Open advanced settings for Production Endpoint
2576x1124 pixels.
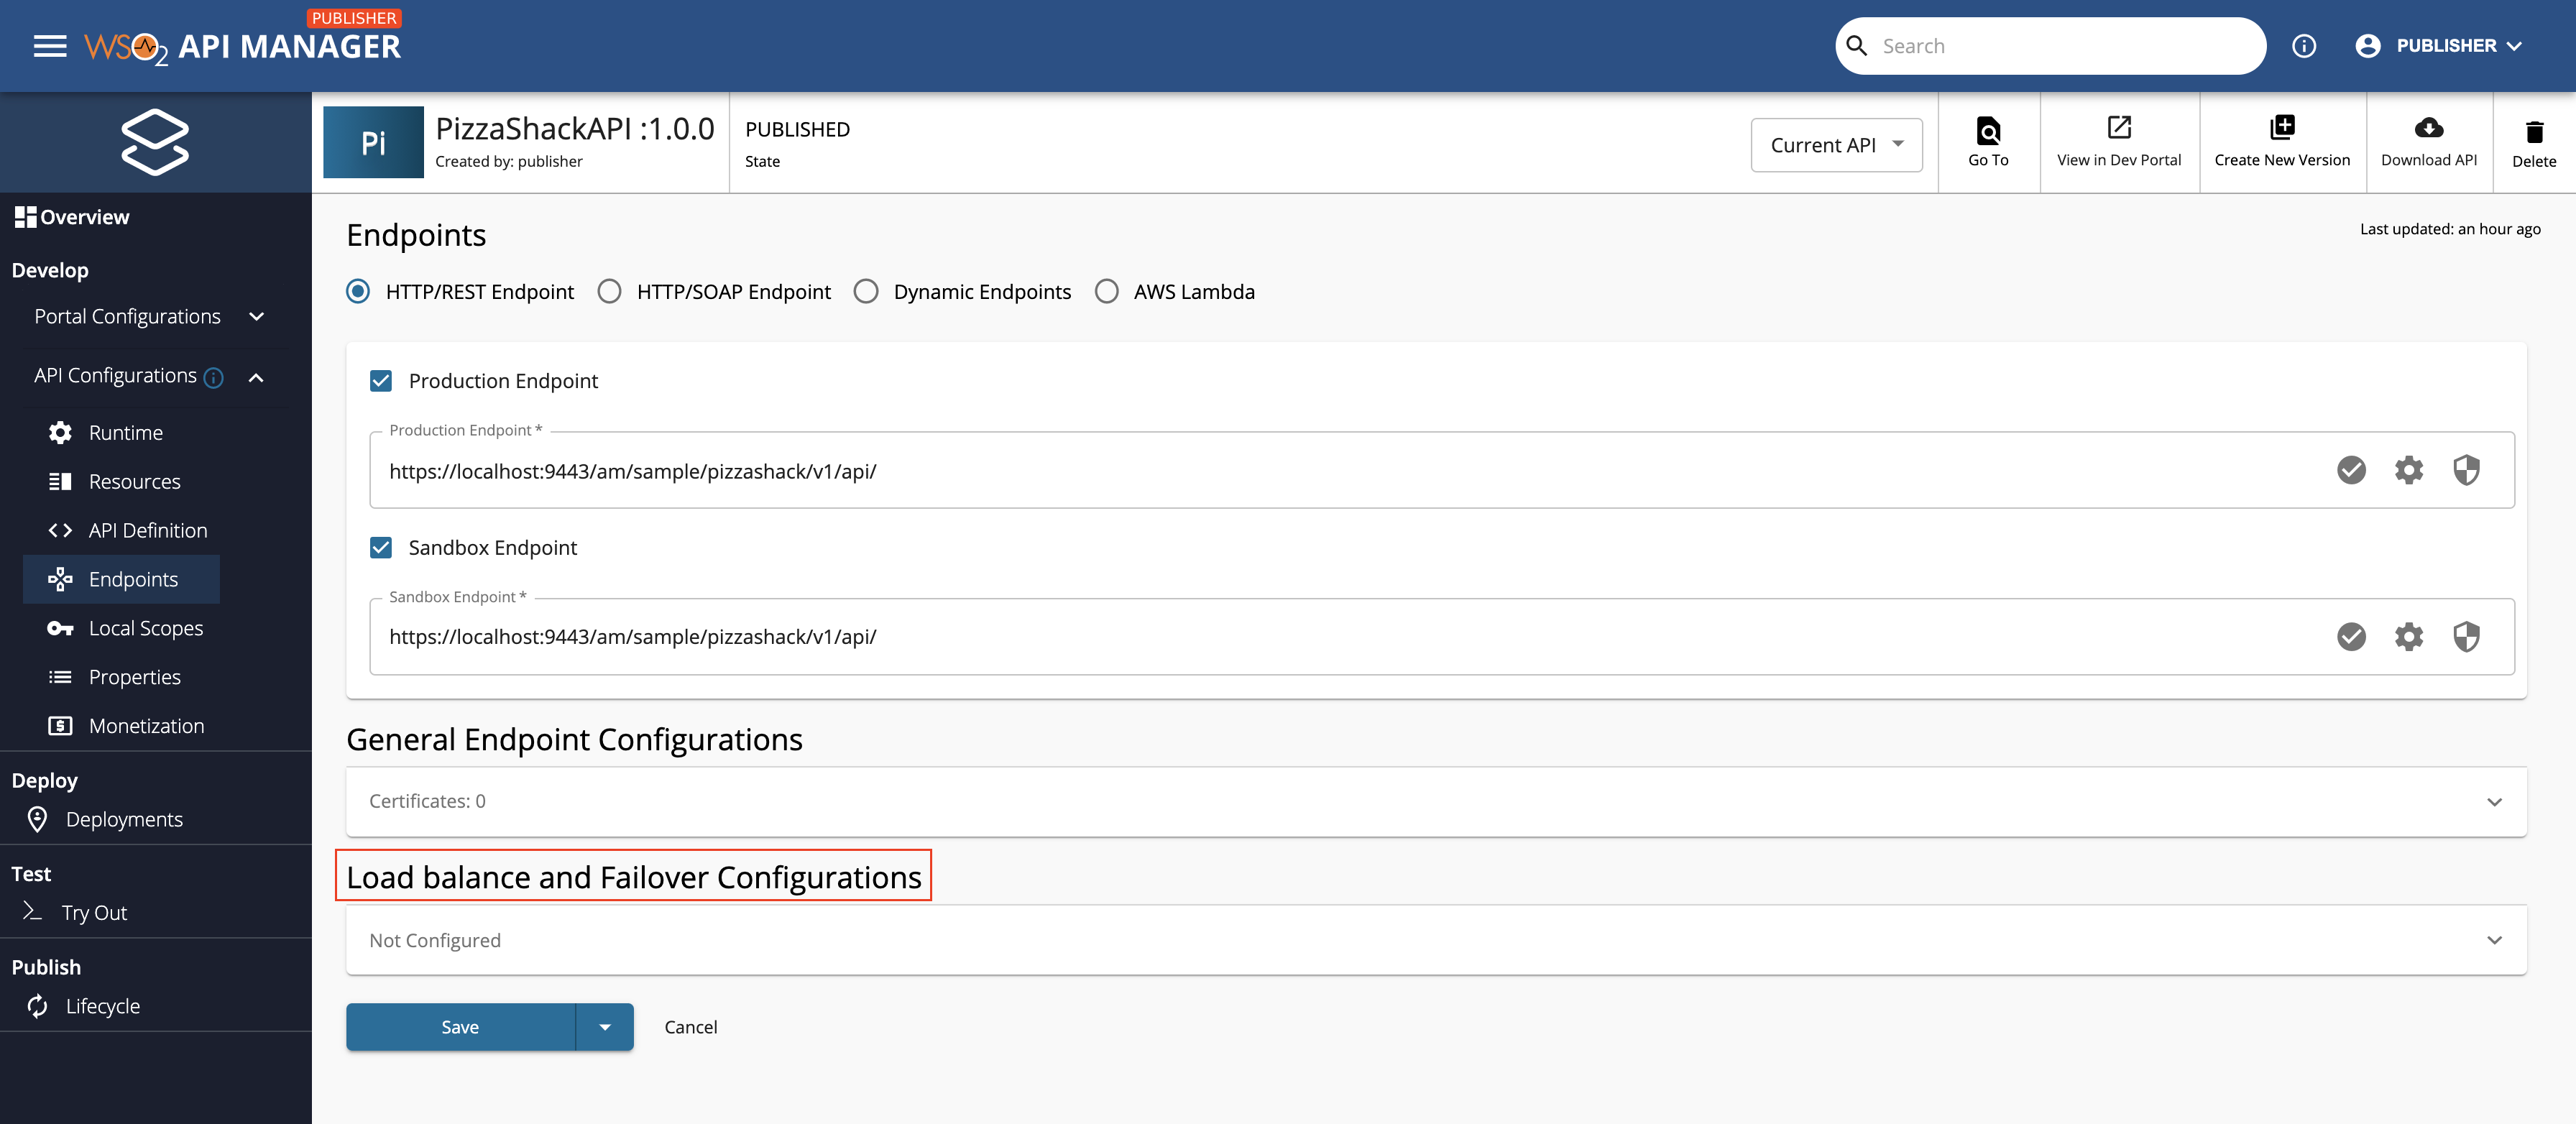[2409, 470]
